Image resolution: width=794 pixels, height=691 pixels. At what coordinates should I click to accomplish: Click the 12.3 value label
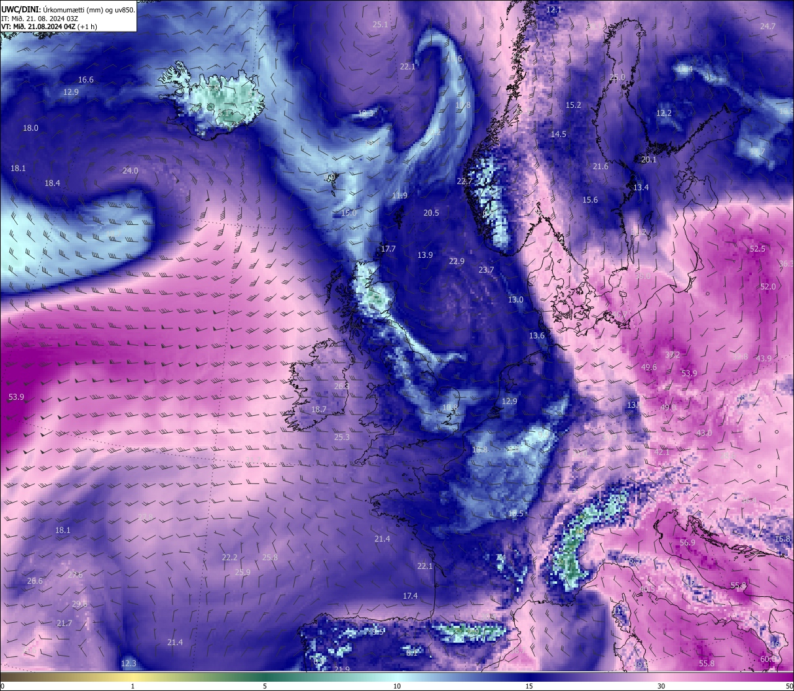tap(128, 664)
